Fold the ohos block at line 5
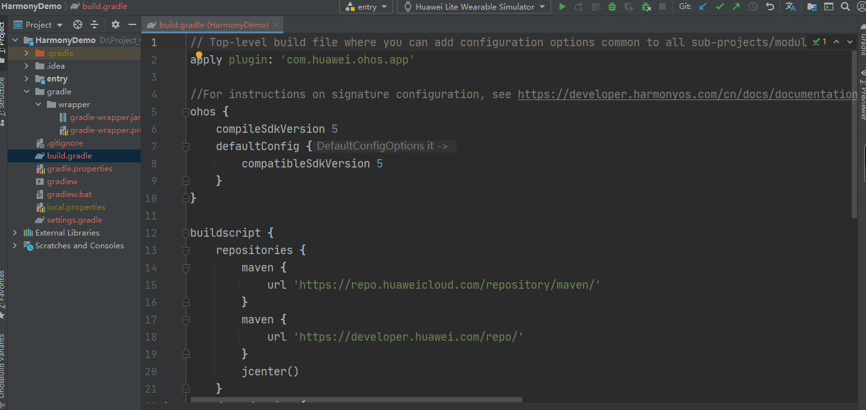The width and height of the screenshot is (866, 410). pyautogui.click(x=186, y=112)
